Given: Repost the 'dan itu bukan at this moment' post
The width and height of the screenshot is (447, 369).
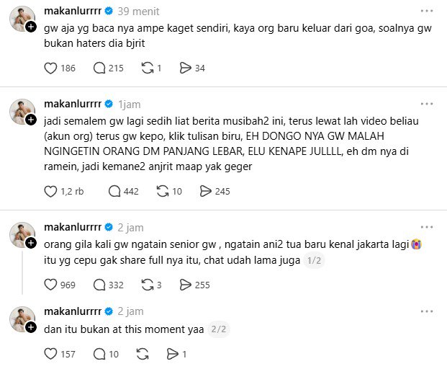Looking at the screenshot, I should (143, 354).
